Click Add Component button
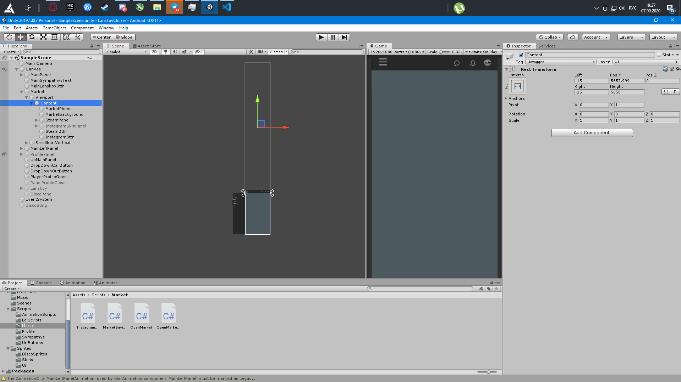This screenshot has height=382, width=681. click(x=592, y=133)
